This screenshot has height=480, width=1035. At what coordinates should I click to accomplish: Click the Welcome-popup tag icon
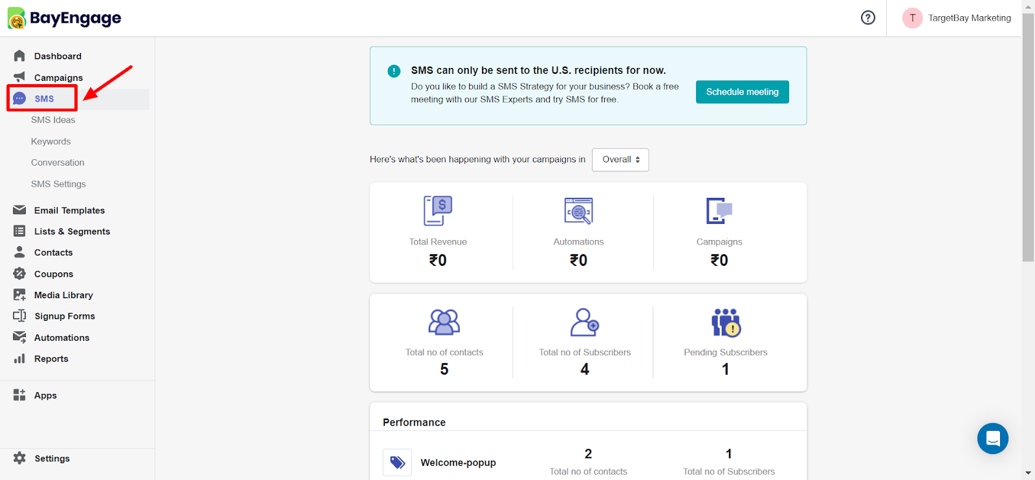[x=397, y=463]
